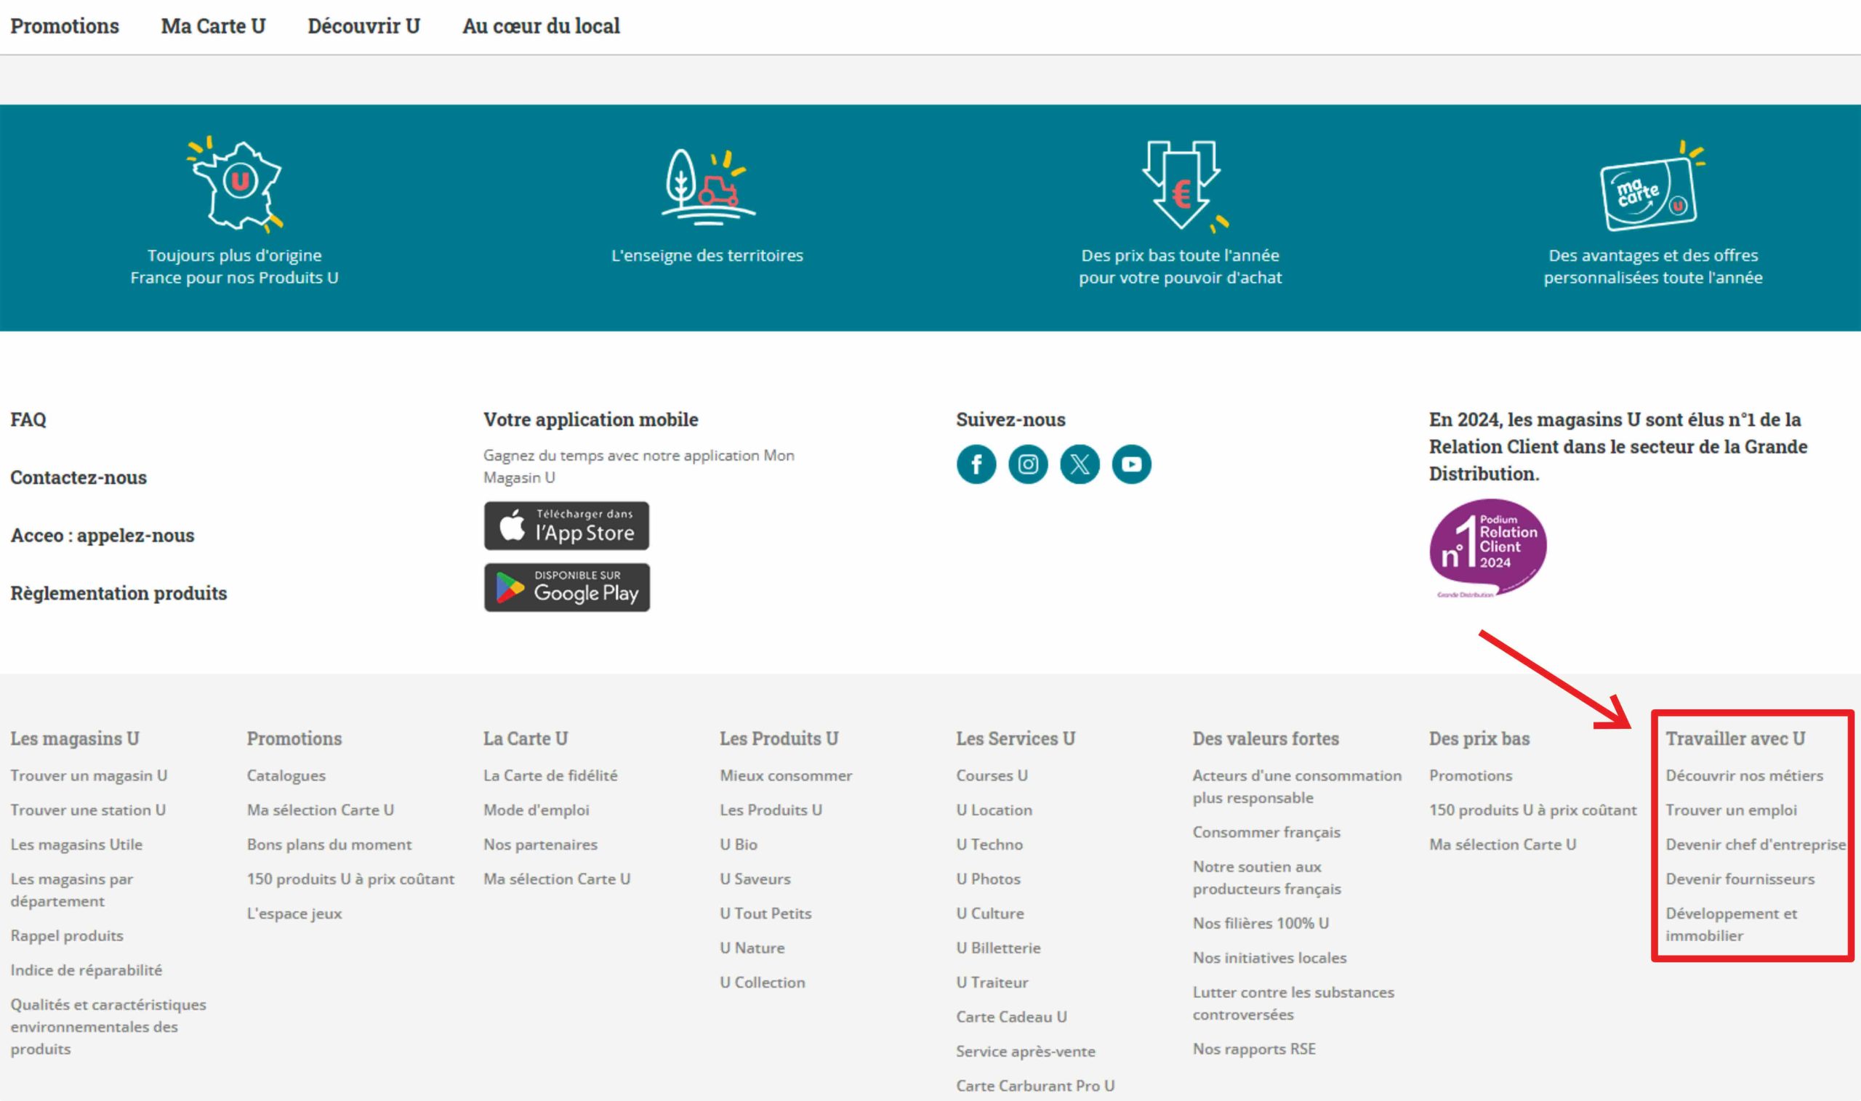Open La Carte de fidélité link
Viewport: 1861px width, 1101px height.
click(550, 775)
